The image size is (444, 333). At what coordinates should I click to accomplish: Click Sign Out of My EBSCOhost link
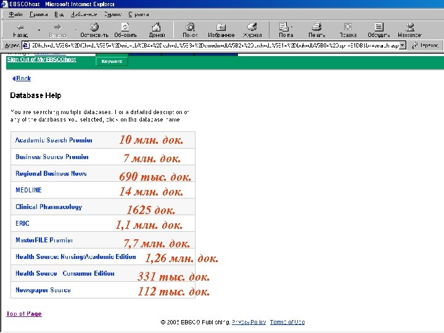point(42,59)
